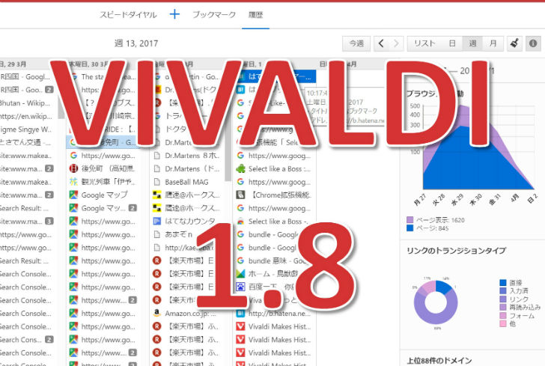Click the green icon beside Select like a Boss :
Viewport: 545px width, 366px height.
click(240, 169)
